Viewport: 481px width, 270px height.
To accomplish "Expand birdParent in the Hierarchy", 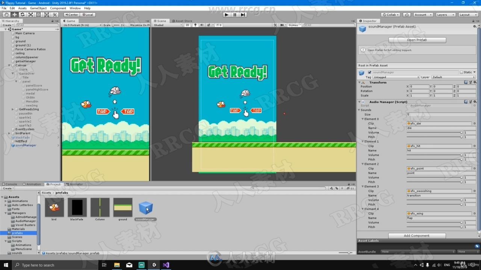I will point(9,133).
